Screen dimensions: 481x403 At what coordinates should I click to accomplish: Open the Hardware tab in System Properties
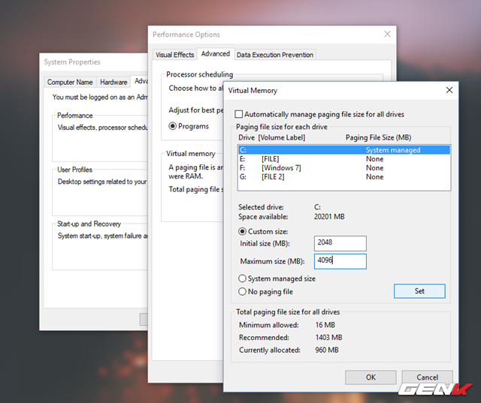pos(113,82)
